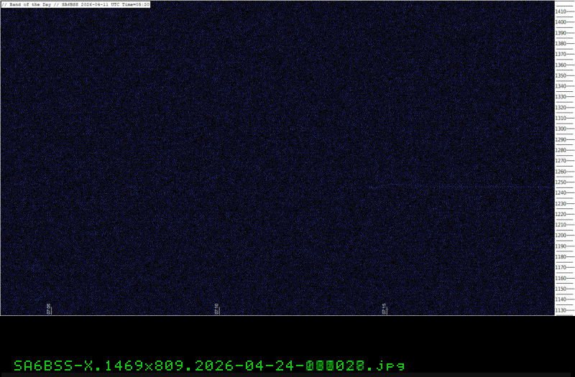The width and height of the screenshot is (575, 377).
Task: Click the 1410 value on the frequency scale
Action: (561, 11)
